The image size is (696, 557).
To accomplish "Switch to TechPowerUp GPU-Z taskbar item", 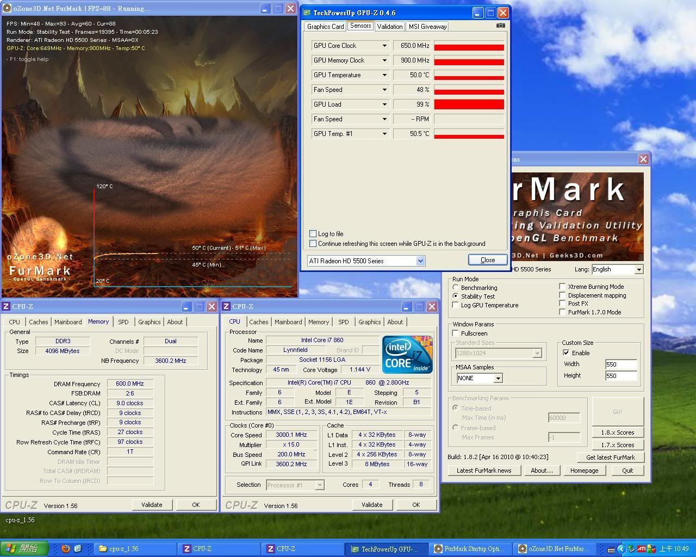I will [x=387, y=548].
